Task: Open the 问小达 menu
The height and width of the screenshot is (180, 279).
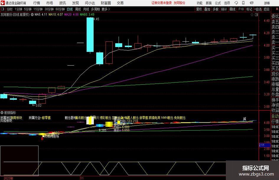Action: (x=90, y=3)
